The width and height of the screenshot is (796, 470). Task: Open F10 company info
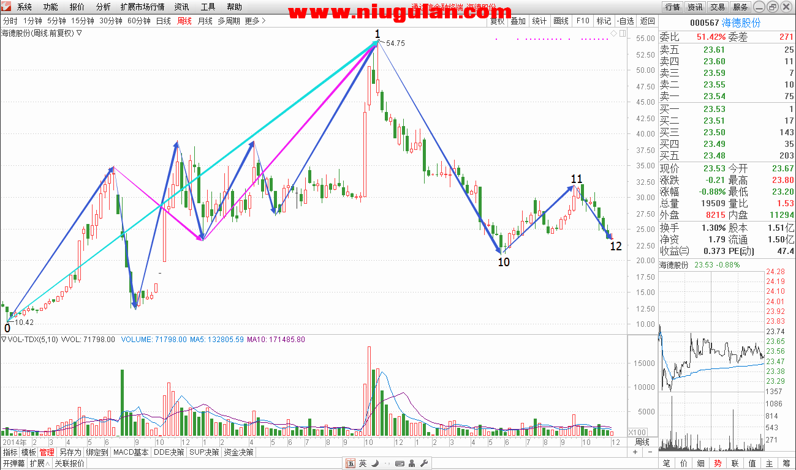(582, 21)
